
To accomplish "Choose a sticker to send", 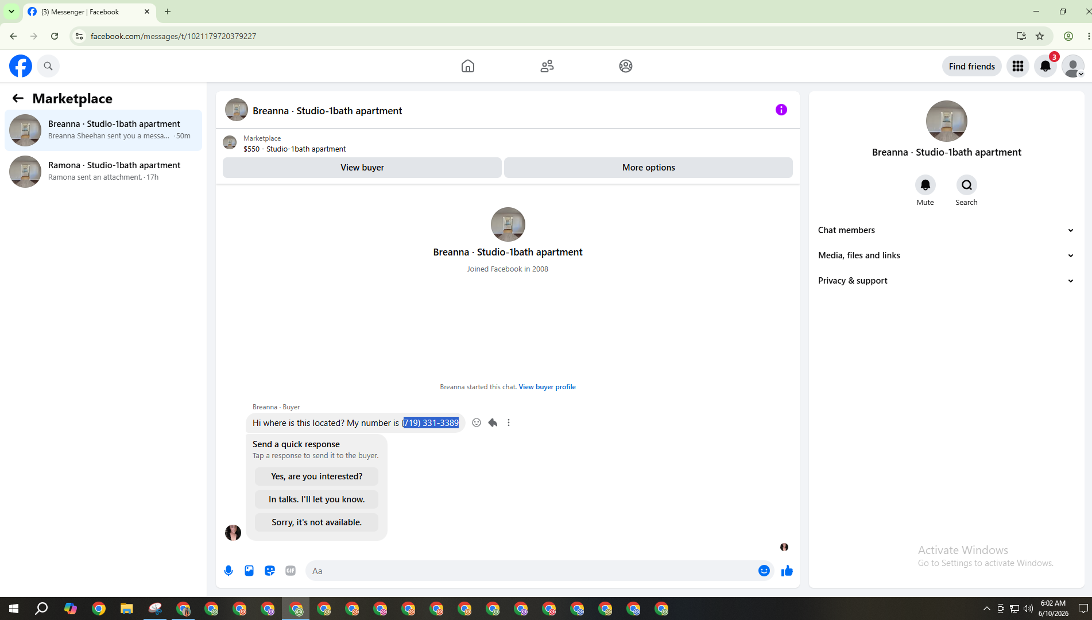I will coord(270,571).
